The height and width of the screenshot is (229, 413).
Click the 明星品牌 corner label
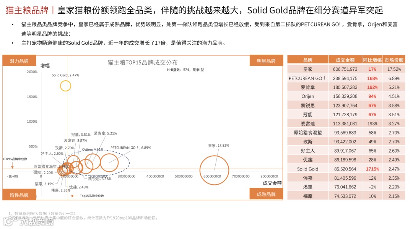(266, 60)
